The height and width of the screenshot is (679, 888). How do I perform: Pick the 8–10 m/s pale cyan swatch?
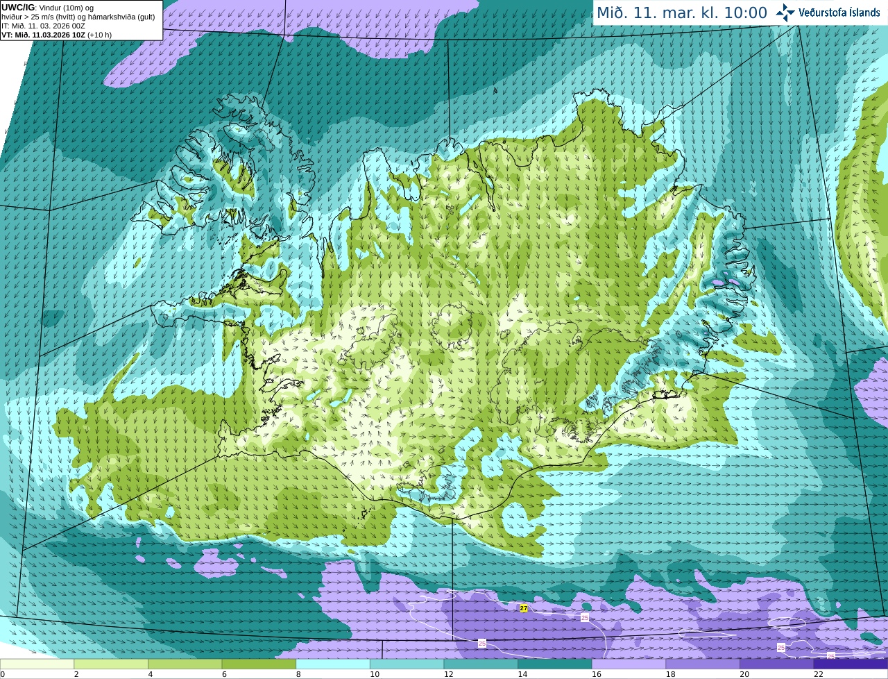333,664
